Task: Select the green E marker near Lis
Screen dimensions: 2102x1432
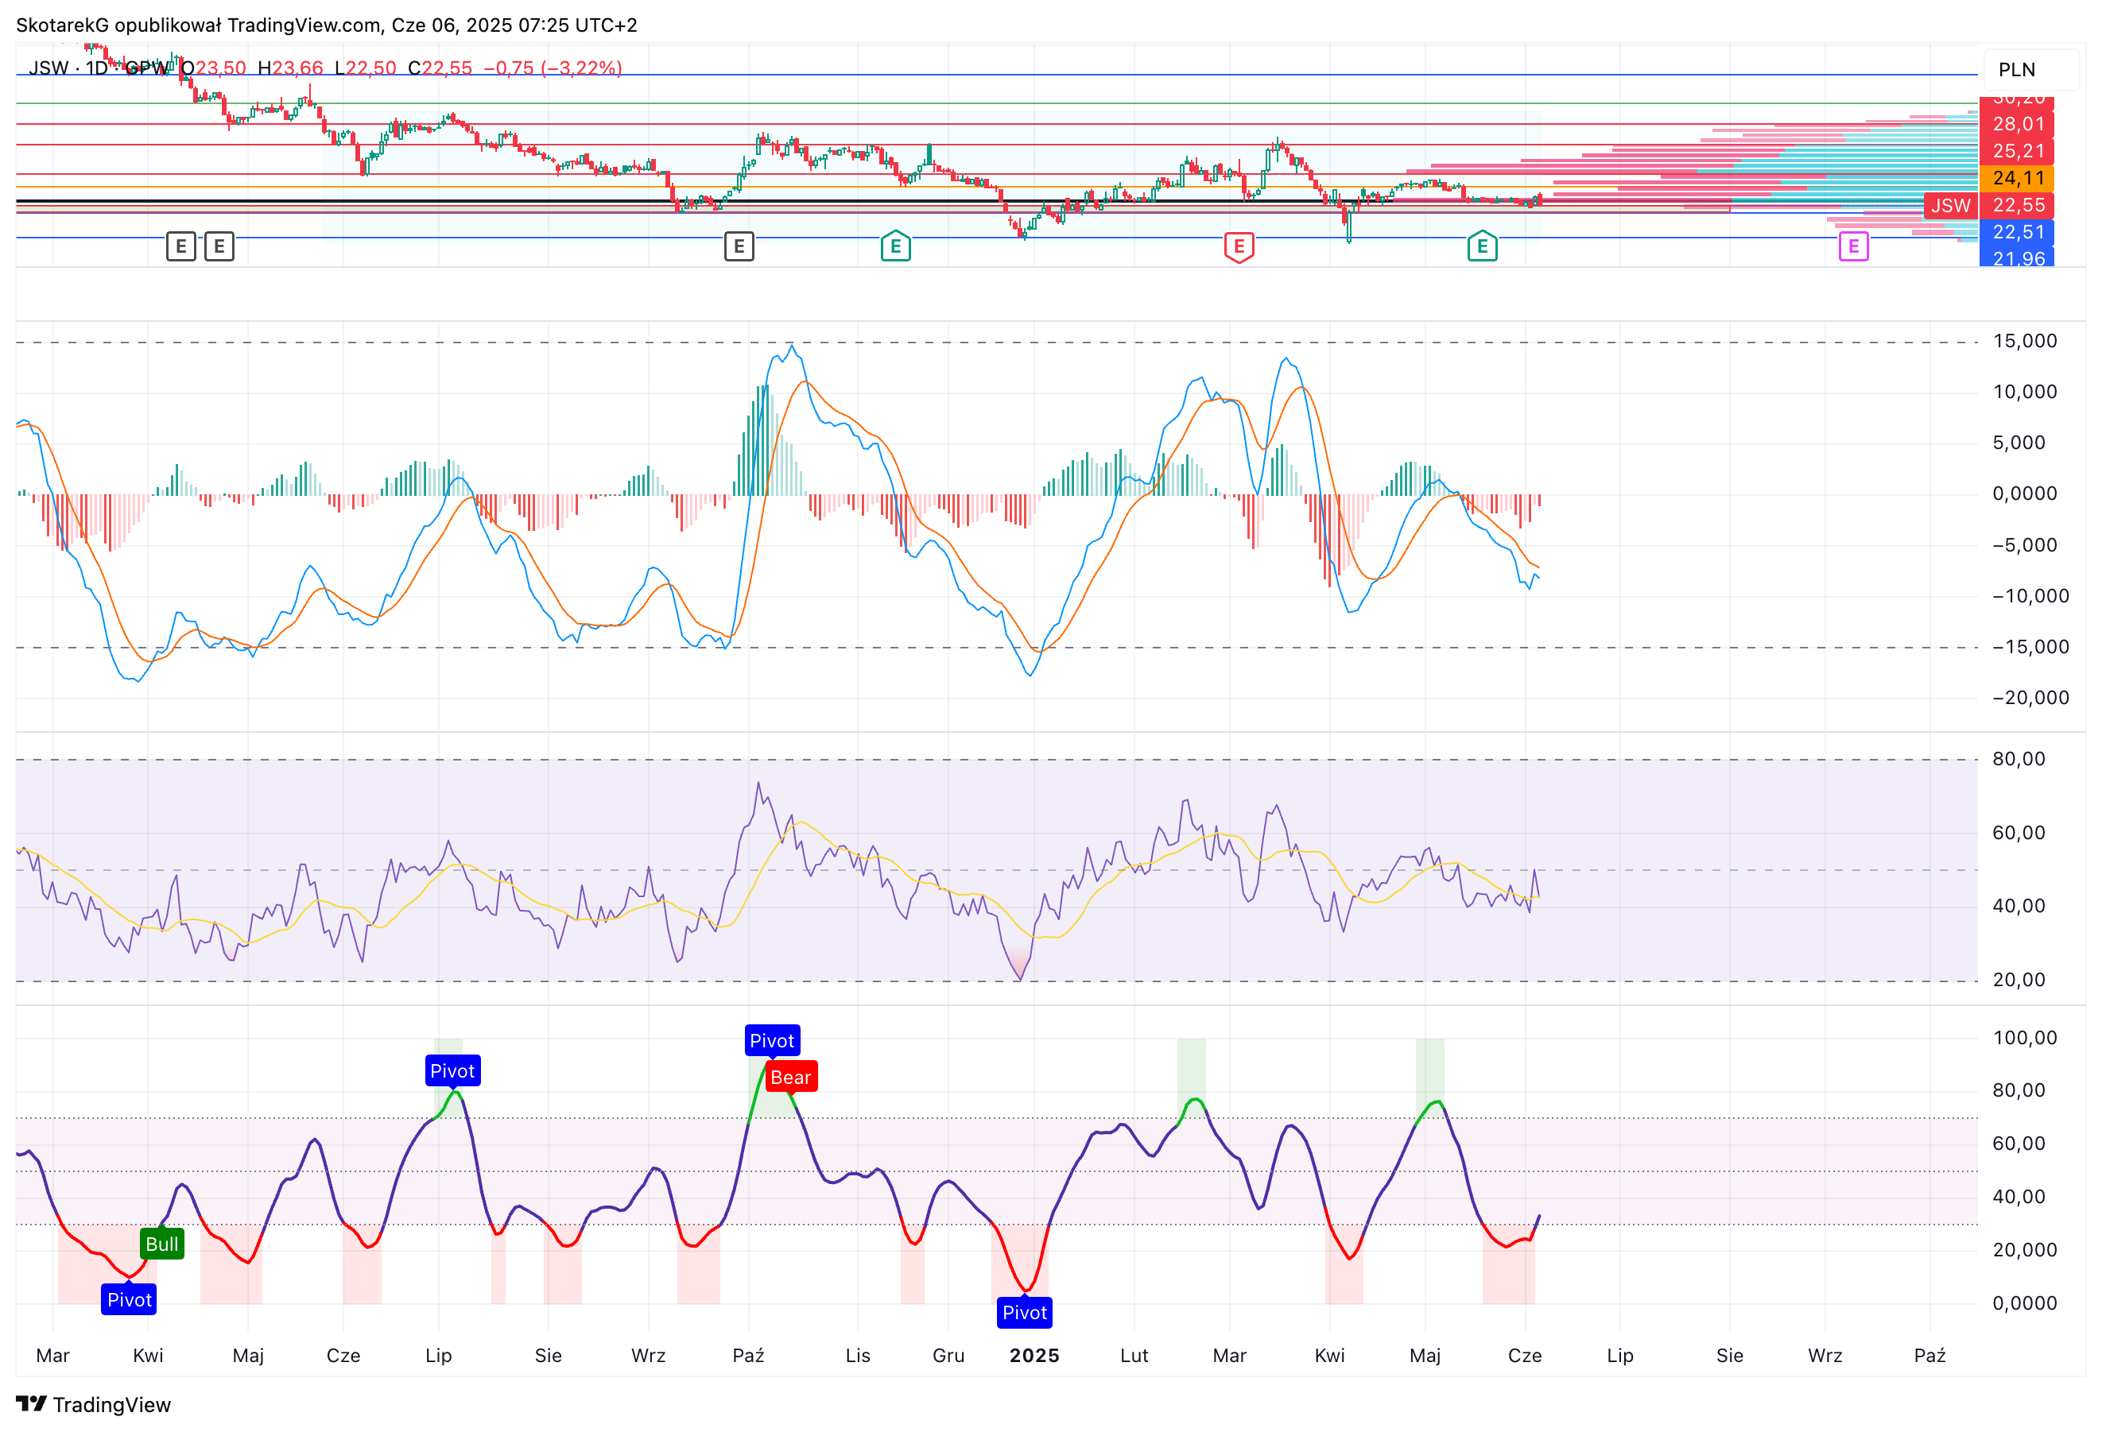Action: (x=895, y=245)
